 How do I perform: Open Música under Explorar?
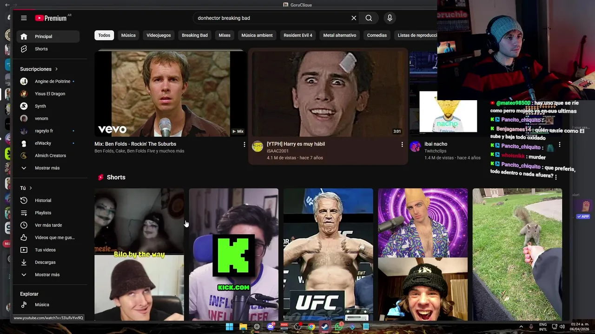coord(48,305)
